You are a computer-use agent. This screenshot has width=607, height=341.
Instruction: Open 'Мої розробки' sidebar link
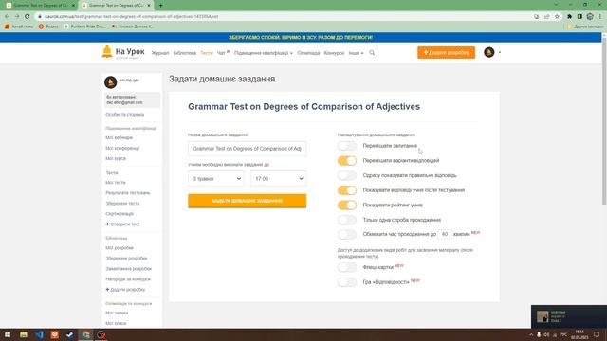pyautogui.click(x=120, y=248)
